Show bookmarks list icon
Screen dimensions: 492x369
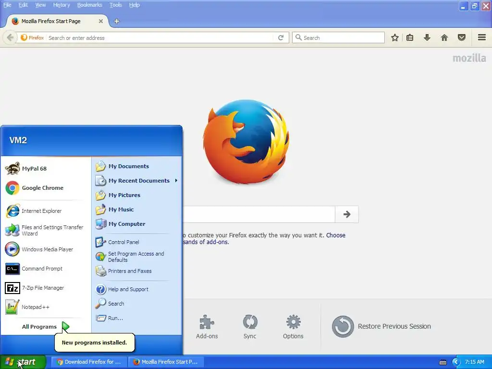coord(410,37)
